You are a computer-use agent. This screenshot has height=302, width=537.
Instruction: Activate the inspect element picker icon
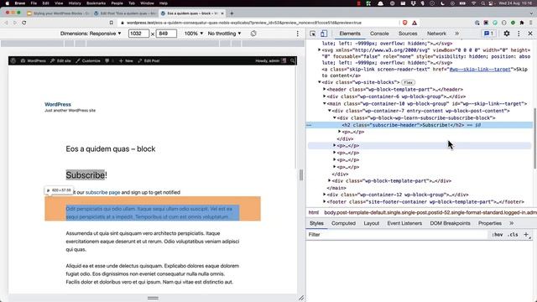(313, 34)
